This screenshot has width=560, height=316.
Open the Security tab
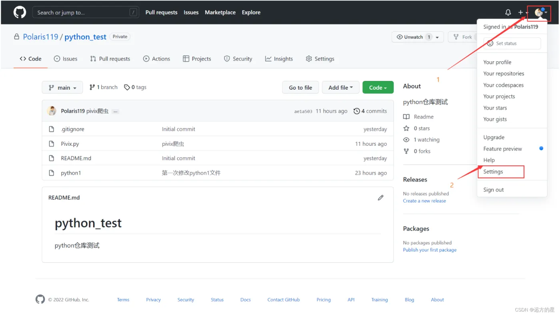click(x=238, y=59)
